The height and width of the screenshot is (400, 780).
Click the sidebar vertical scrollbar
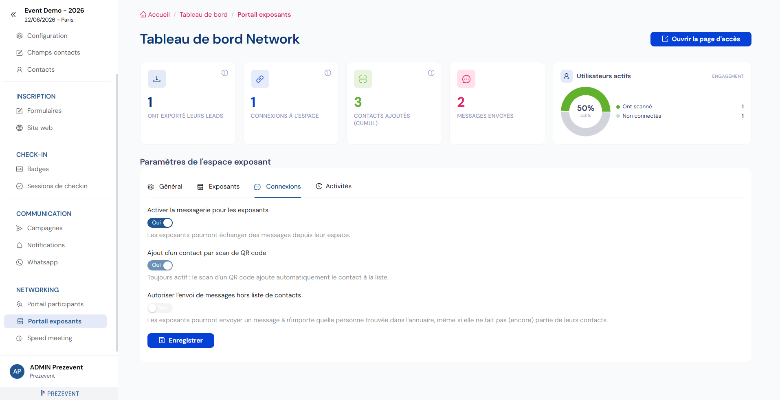click(117, 212)
